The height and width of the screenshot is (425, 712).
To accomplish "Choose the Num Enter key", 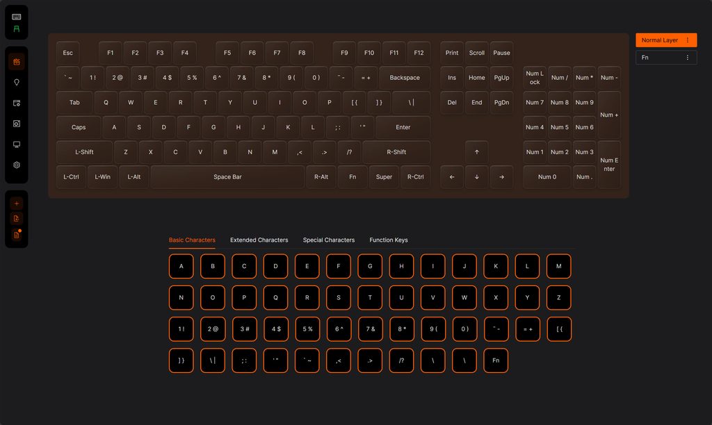I will 609,165.
